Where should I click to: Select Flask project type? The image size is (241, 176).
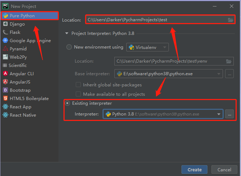click(29, 32)
